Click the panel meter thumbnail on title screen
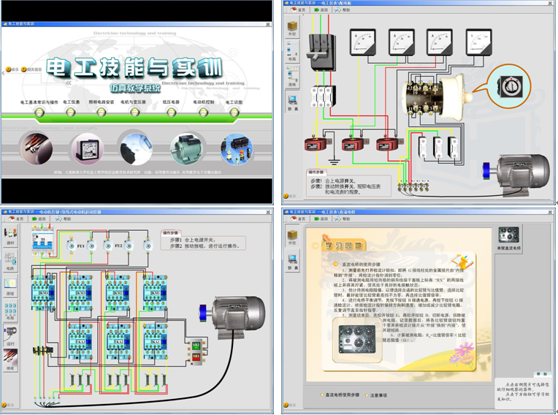The width and height of the screenshot is (558, 415). 88,149
